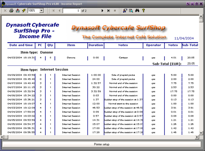Click the Operator column header

click(x=153, y=45)
